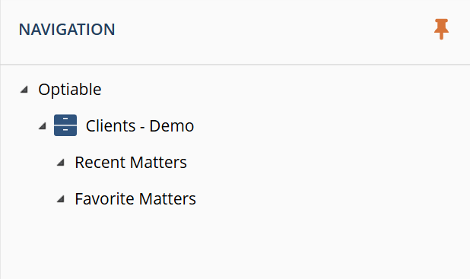The width and height of the screenshot is (470, 279).
Task: Click the arrow icon next to Favorite Matters
Action: pyautogui.click(x=61, y=198)
